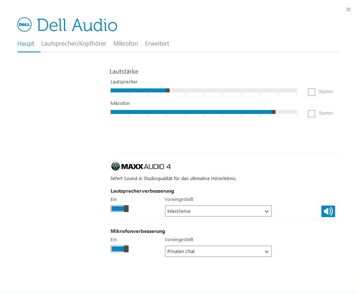Click the blue speaker test sound icon
Screen dimensions: 357x294
point(328,211)
